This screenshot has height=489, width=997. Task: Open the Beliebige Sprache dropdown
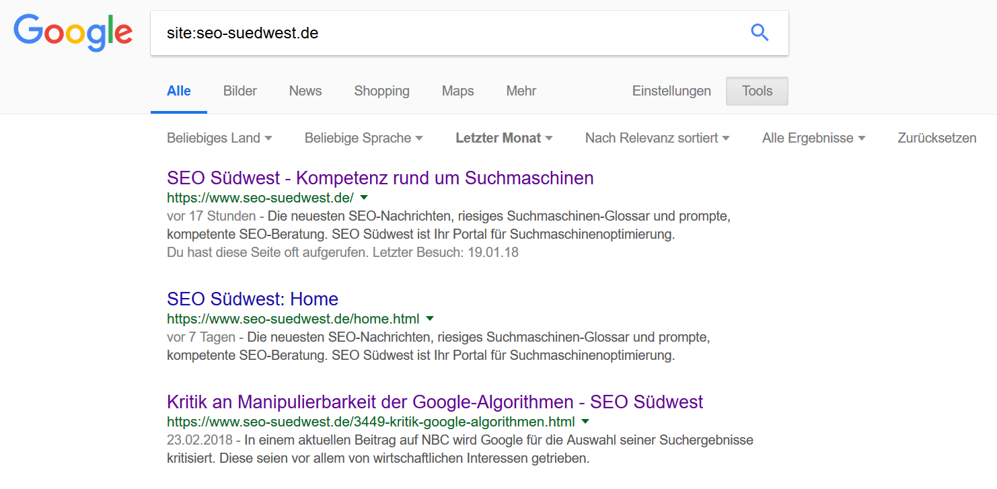point(363,138)
